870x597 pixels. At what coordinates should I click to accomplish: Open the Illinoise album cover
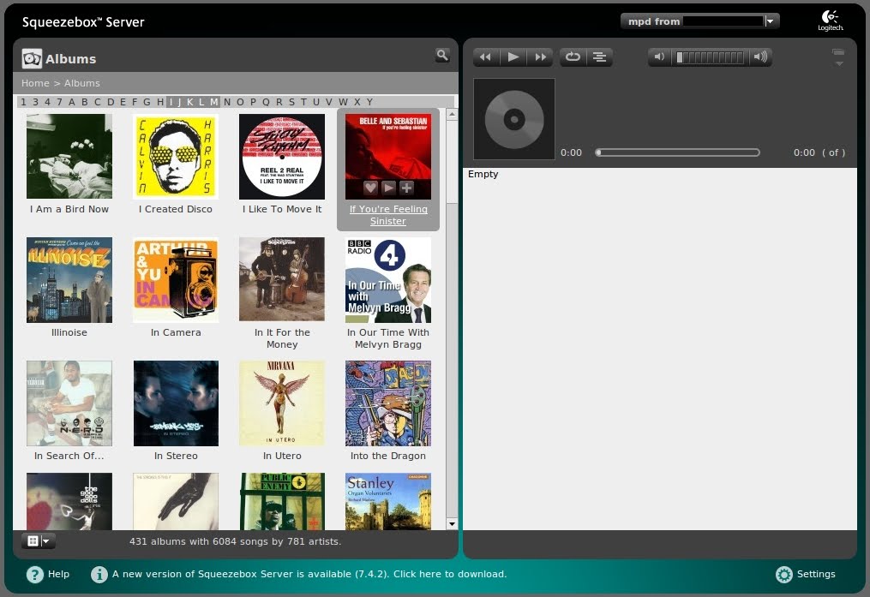(69, 280)
